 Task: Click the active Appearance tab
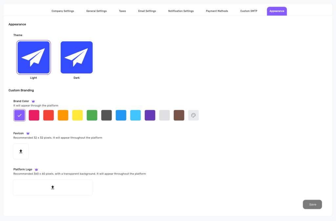[277, 11]
